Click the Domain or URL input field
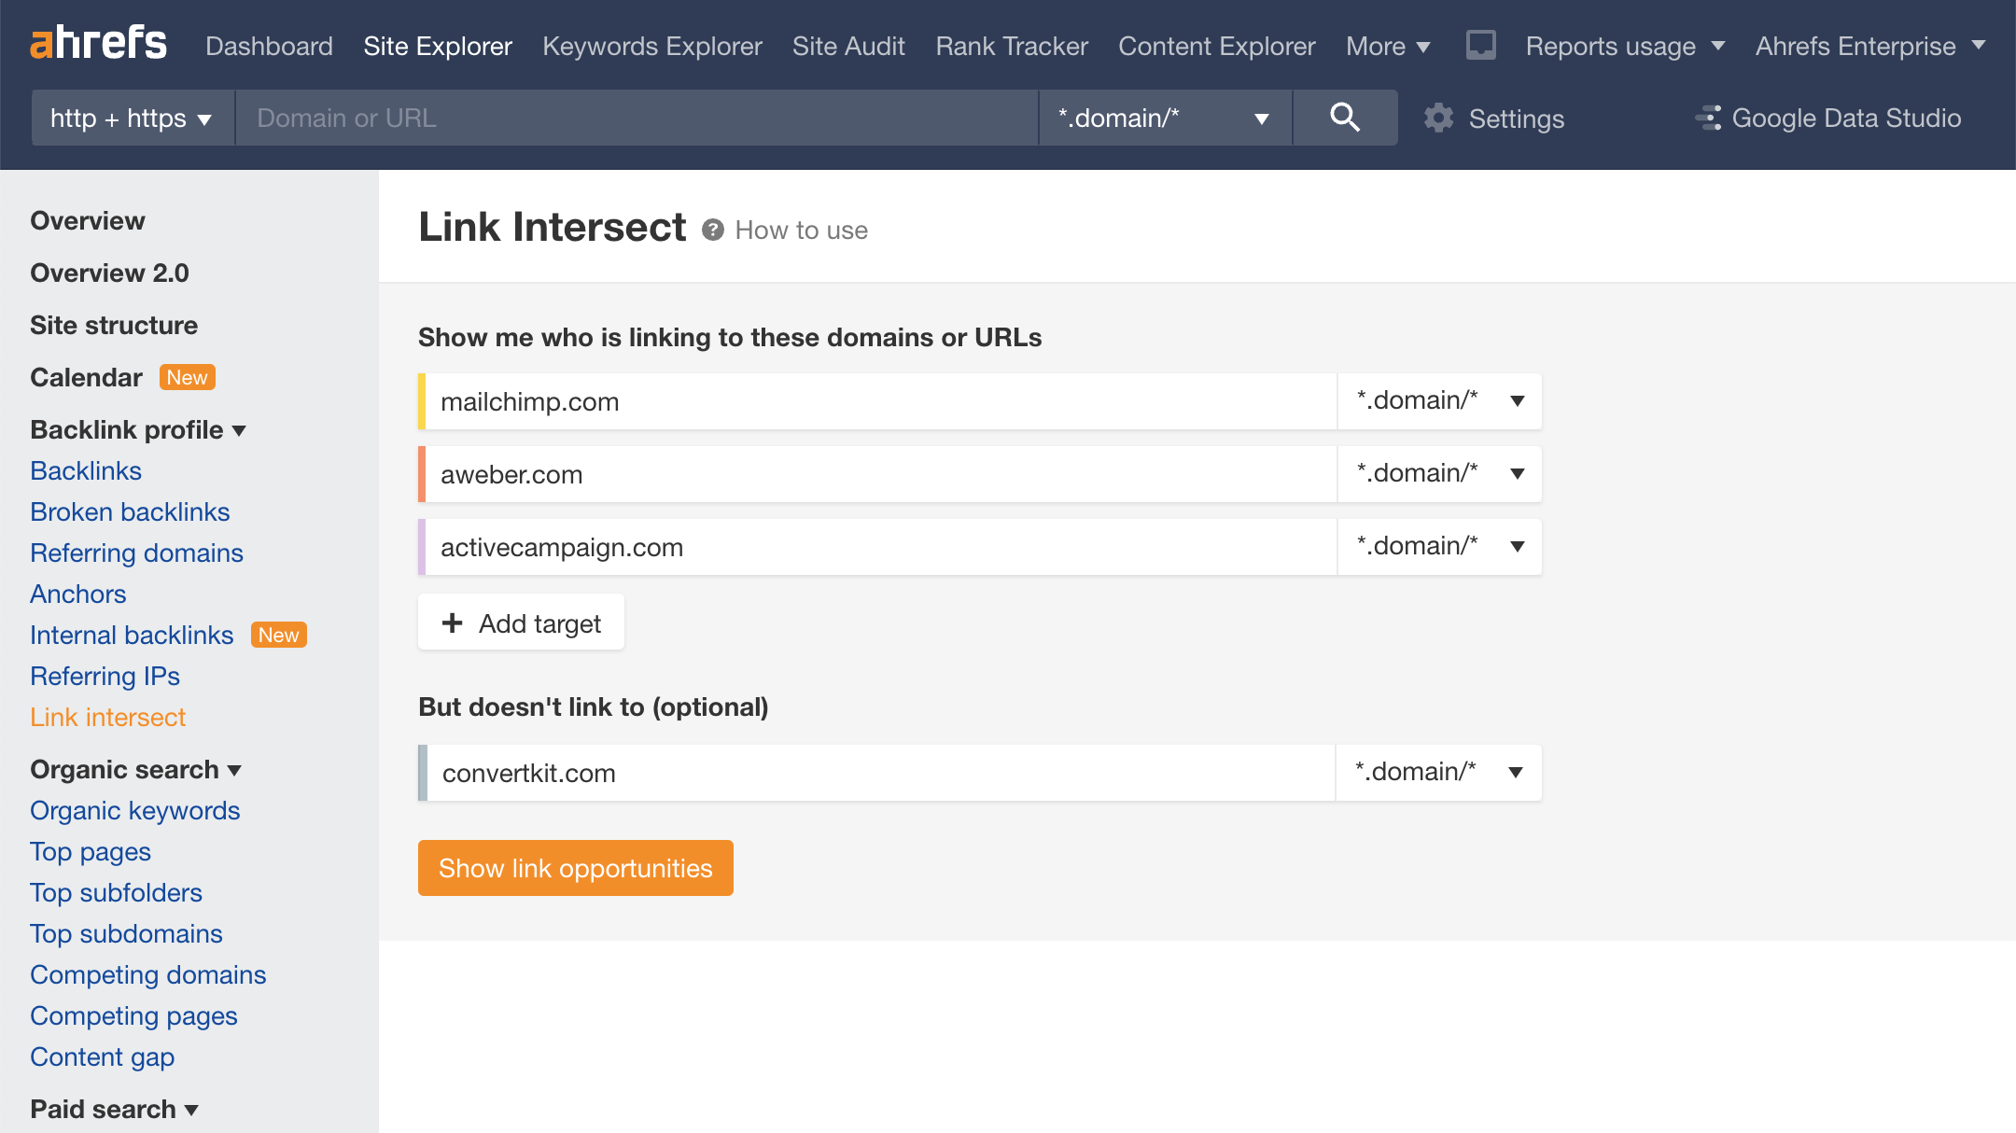 click(x=636, y=119)
